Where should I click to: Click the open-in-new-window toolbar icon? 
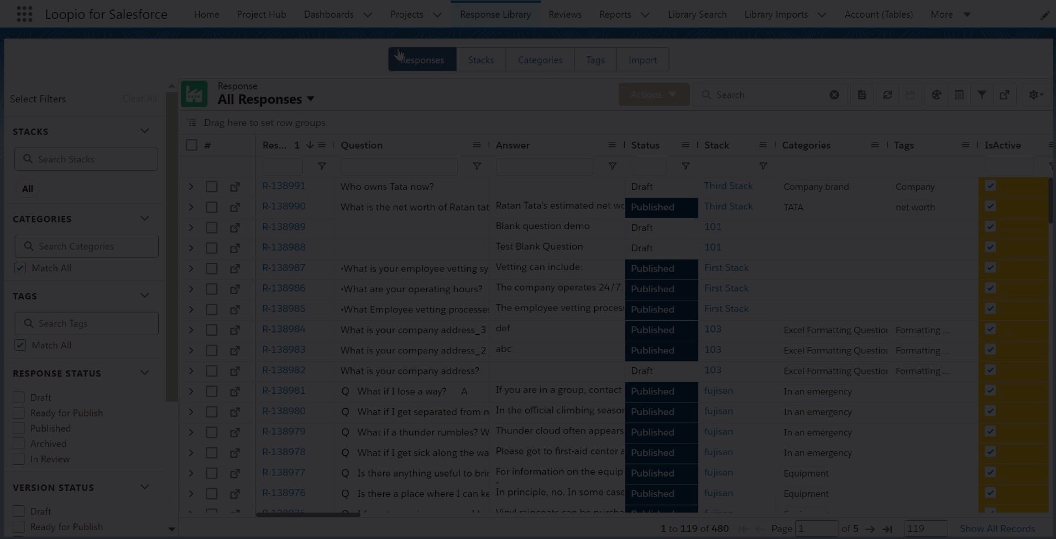1005,95
